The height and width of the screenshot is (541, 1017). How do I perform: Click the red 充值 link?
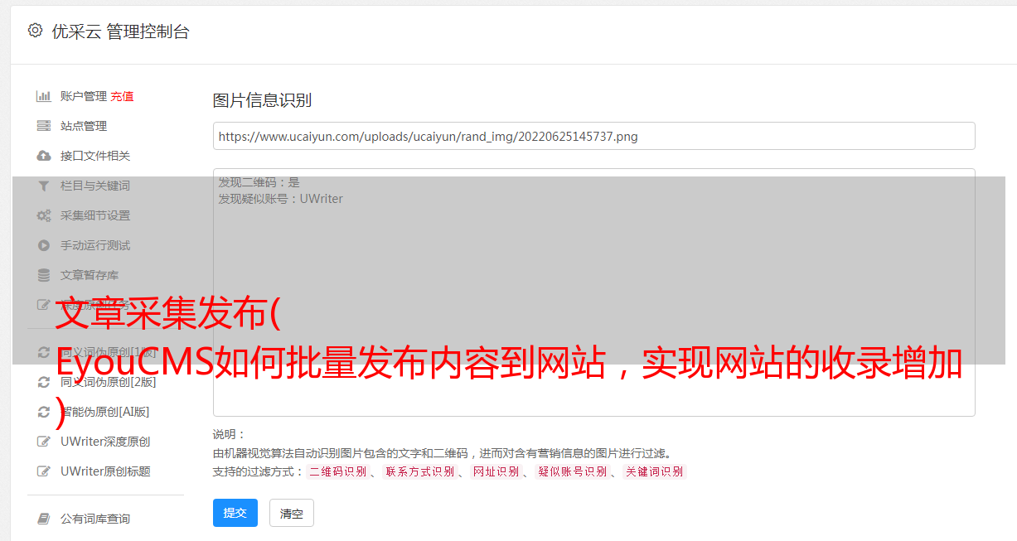tap(122, 96)
